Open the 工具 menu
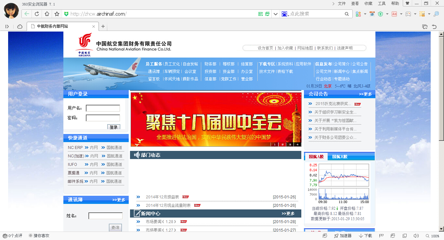Image resolution: width=444 pixels, height=240 pixels. [x=382, y=4]
